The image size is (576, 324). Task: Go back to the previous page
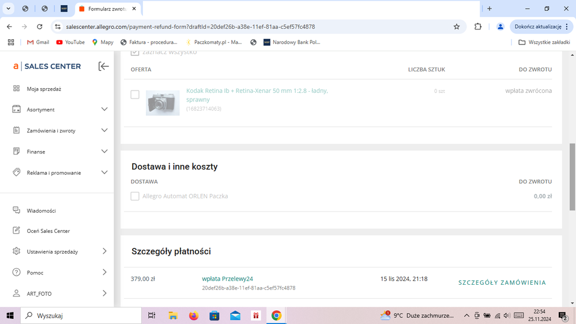click(9, 27)
